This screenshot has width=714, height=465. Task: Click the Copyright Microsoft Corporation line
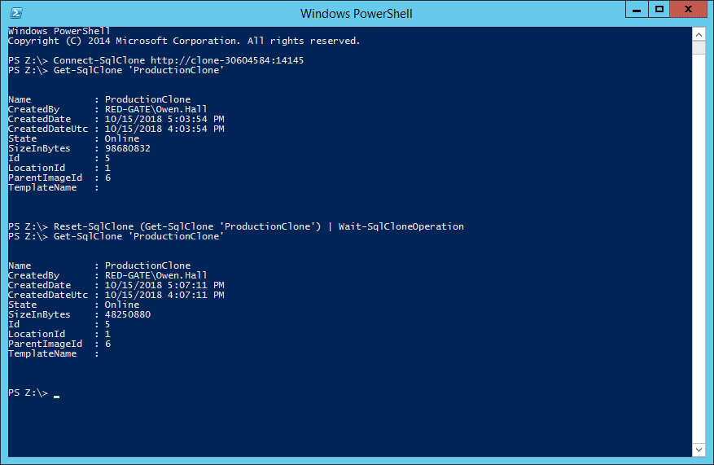click(184, 41)
